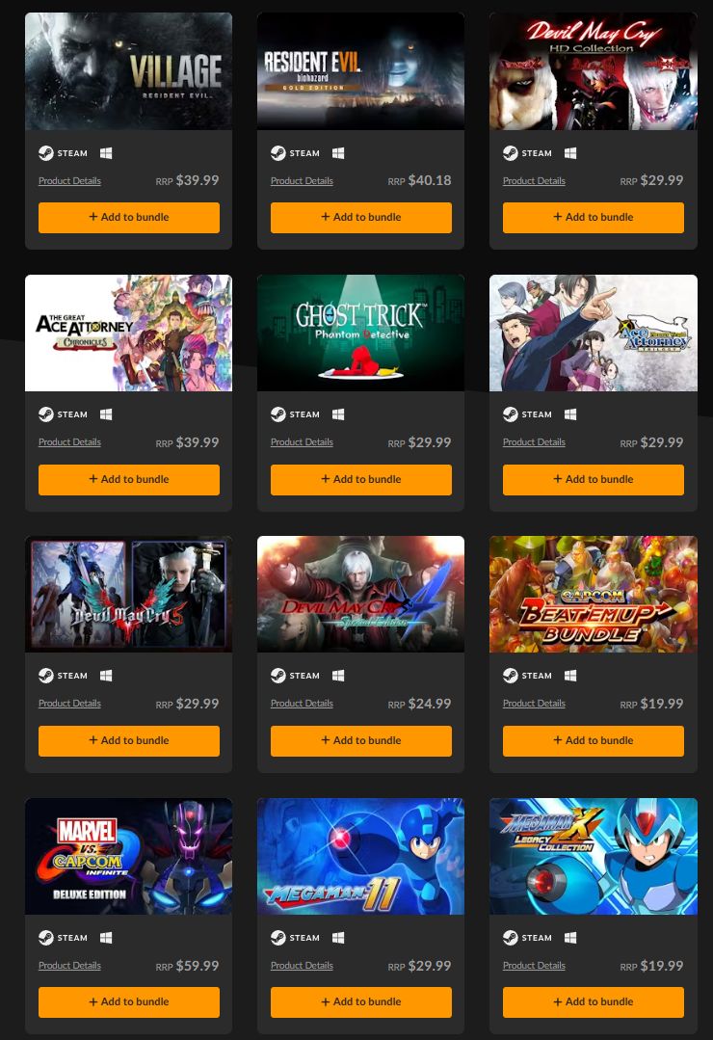
Task: Open Product Details for Ace Attorney Trilogy
Action: (x=534, y=442)
